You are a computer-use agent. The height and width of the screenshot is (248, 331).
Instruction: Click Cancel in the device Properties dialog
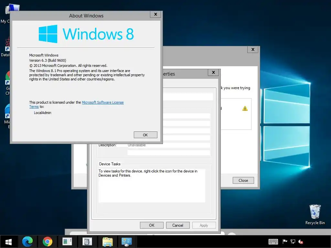coord(178,225)
